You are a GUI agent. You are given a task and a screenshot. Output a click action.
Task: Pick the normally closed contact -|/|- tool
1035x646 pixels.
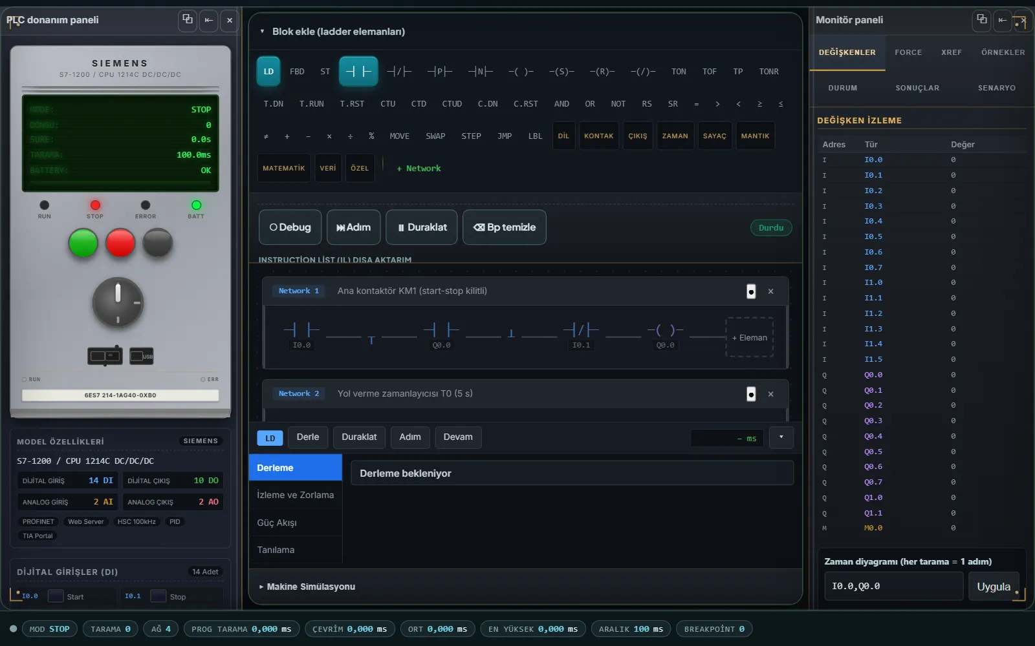pyautogui.click(x=399, y=72)
